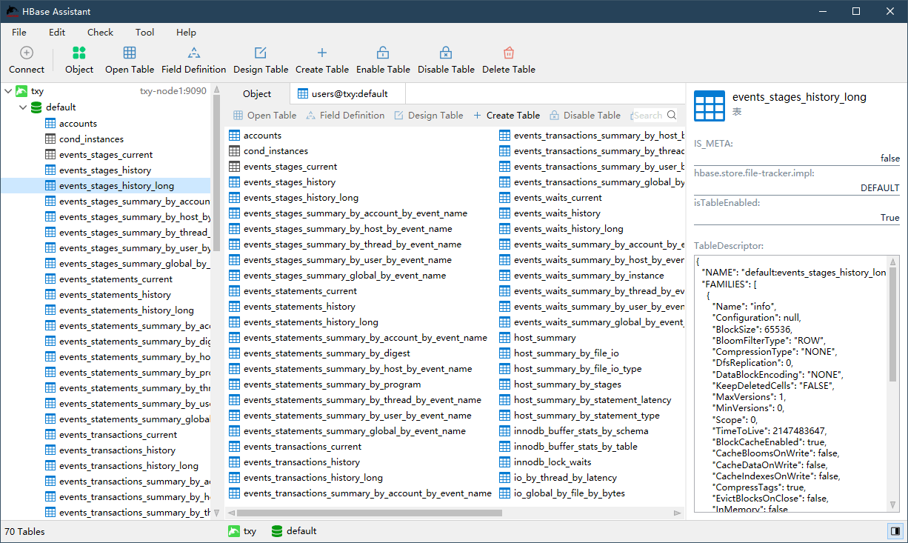Select events_waits_history_long in the object list
908x543 pixels.
(569, 229)
